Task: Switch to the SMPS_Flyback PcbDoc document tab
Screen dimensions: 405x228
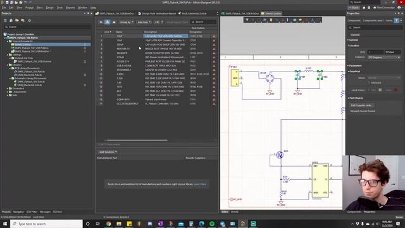Action: coord(240,13)
